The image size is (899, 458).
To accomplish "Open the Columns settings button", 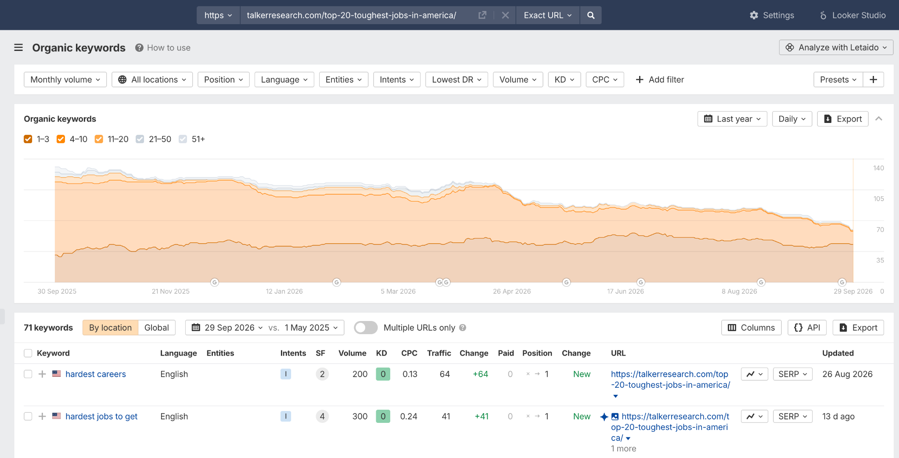I will pos(752,328).
